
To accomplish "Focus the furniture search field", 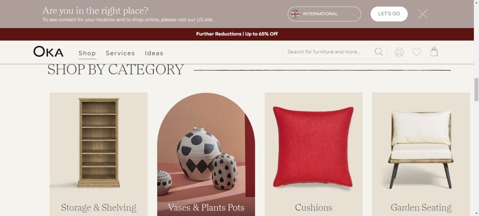I will point(328,52).
